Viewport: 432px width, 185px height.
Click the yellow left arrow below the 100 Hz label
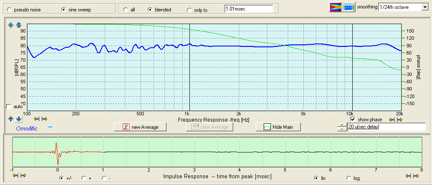click(37, 119)
